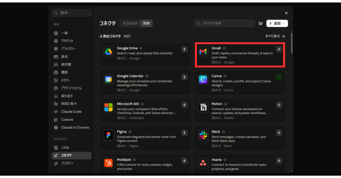Open 使用量 settings
The height and width of the screenshot is (178, 341).
[71, 64]
